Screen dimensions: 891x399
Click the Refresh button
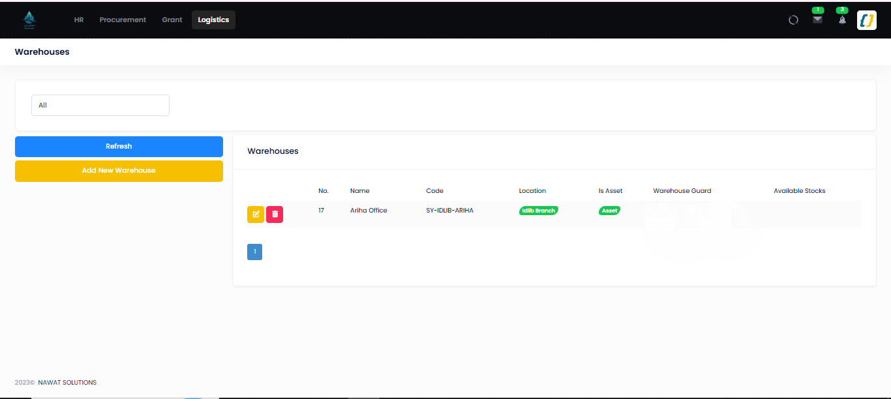(x=119, y=147)
